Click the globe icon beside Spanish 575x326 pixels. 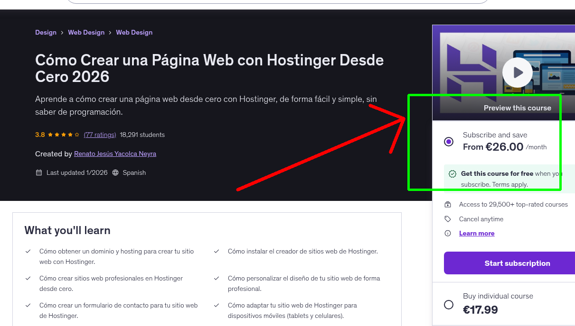click(115, 172)
